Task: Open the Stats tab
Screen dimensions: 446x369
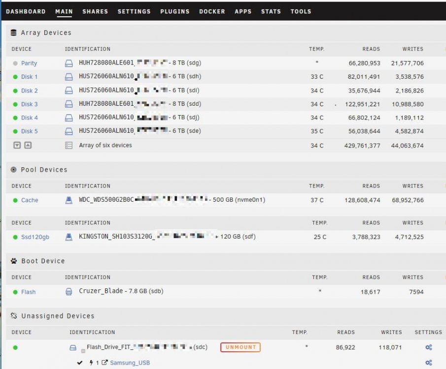Action: (x=271, y=12)
